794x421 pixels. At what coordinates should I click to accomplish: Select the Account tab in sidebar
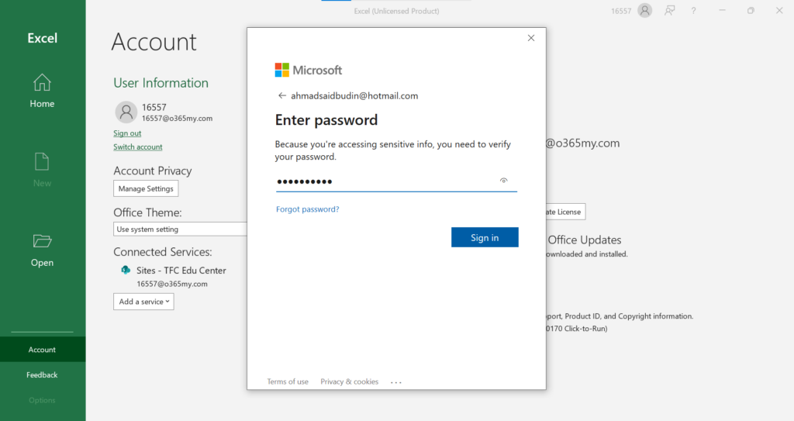[43, 350]
